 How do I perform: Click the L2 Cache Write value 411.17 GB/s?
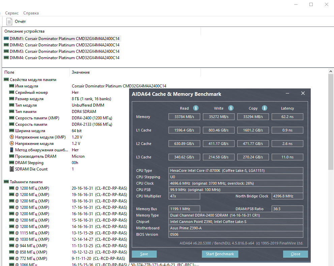pyautogui.click(x=218, y=144)
